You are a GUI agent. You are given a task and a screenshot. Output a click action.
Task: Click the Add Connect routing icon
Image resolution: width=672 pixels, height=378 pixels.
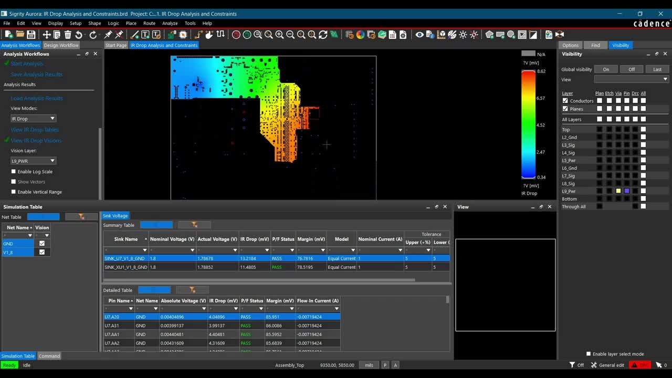pos(198,35)
